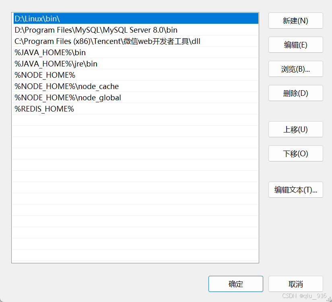Viewport: 332px width, 302px height.
Task: Click the 新建(N) button
Action: (x=295, y=21)
